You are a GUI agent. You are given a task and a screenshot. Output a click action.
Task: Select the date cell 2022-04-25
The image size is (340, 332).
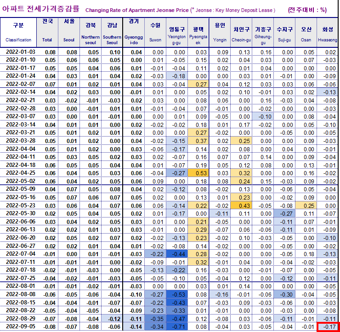pyautogui.click(x=21, y=173)
